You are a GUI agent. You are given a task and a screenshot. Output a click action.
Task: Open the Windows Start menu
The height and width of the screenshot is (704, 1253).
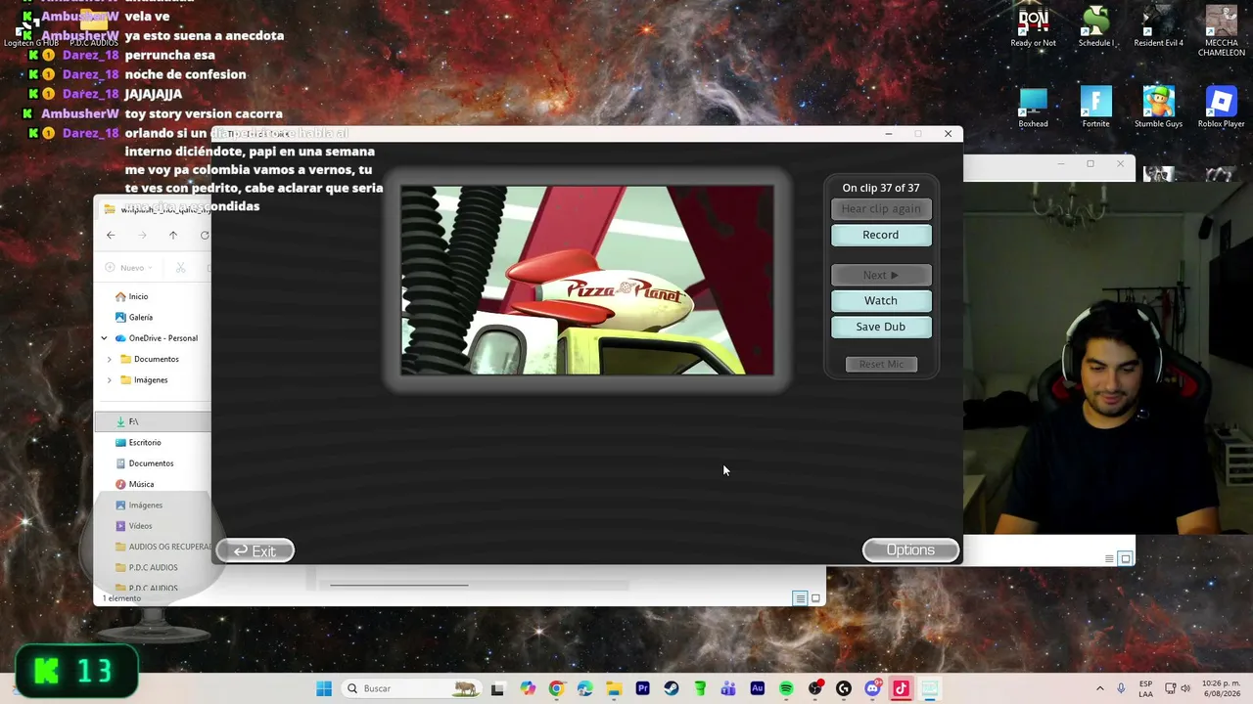point(324,688)
